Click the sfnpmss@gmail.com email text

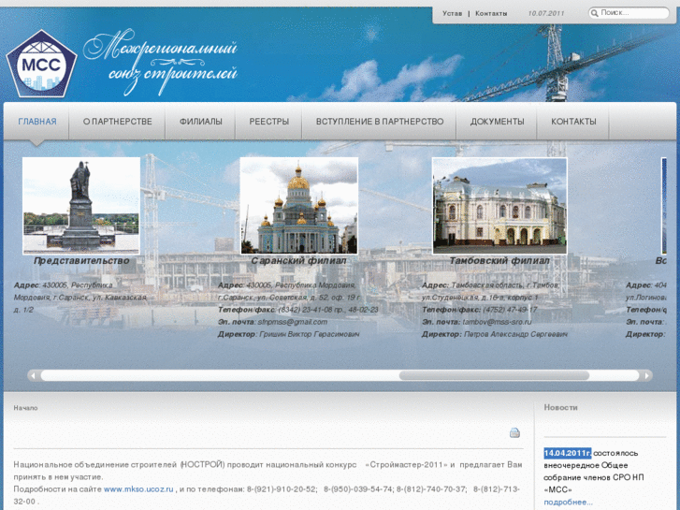pos(293,322)
